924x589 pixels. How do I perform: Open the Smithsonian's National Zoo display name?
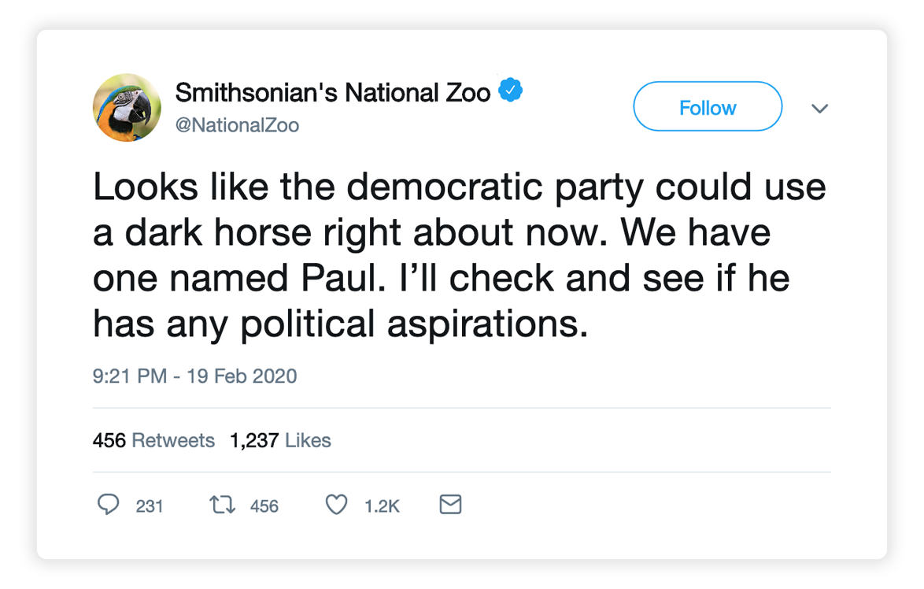[x=332, y=93]
